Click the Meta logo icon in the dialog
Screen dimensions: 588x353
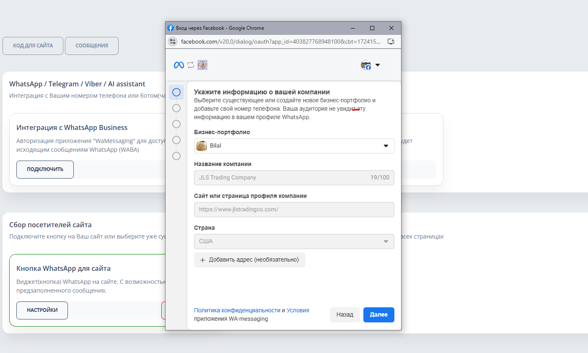[179, 65]
